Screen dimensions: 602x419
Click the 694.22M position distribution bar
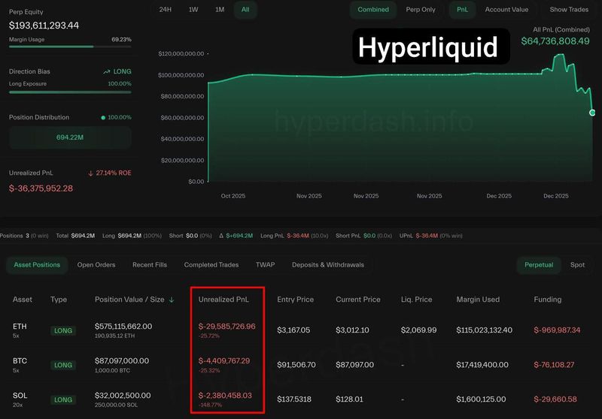pos(70,137)
